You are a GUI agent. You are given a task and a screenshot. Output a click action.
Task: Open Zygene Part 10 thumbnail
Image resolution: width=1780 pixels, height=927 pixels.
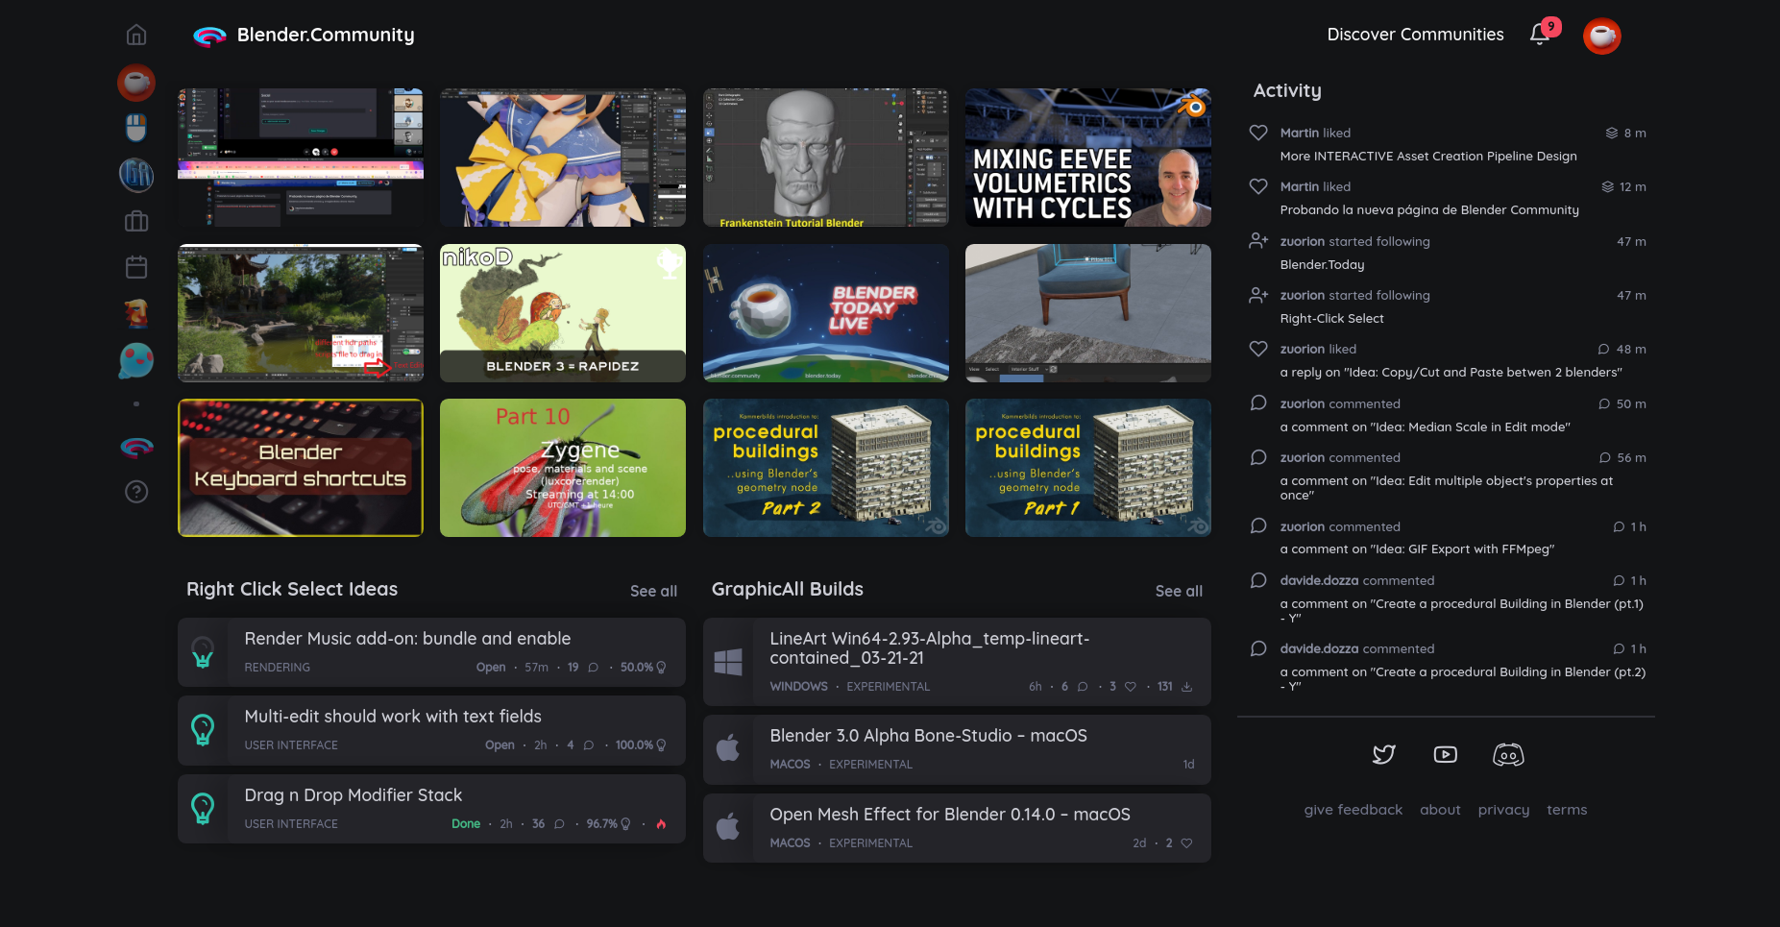[x=562, y=468]
